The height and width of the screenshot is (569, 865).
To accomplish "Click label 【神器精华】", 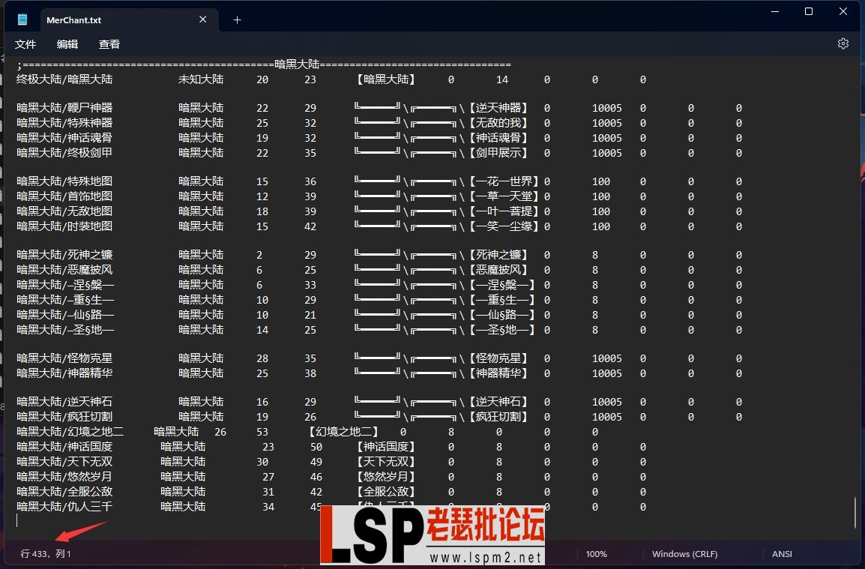I will (498, 373).
